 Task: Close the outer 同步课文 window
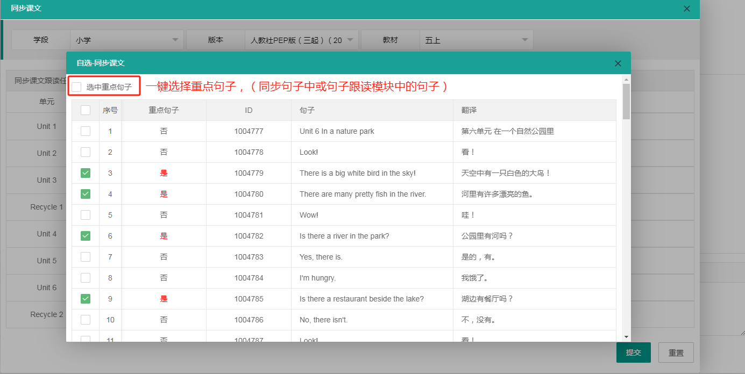point(686,9)
